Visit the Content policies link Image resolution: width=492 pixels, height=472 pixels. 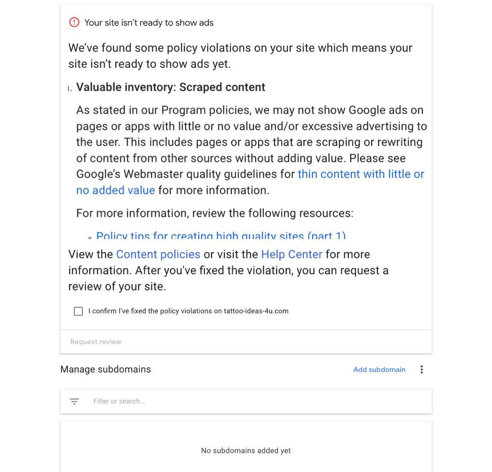click(x=158, y=255)
